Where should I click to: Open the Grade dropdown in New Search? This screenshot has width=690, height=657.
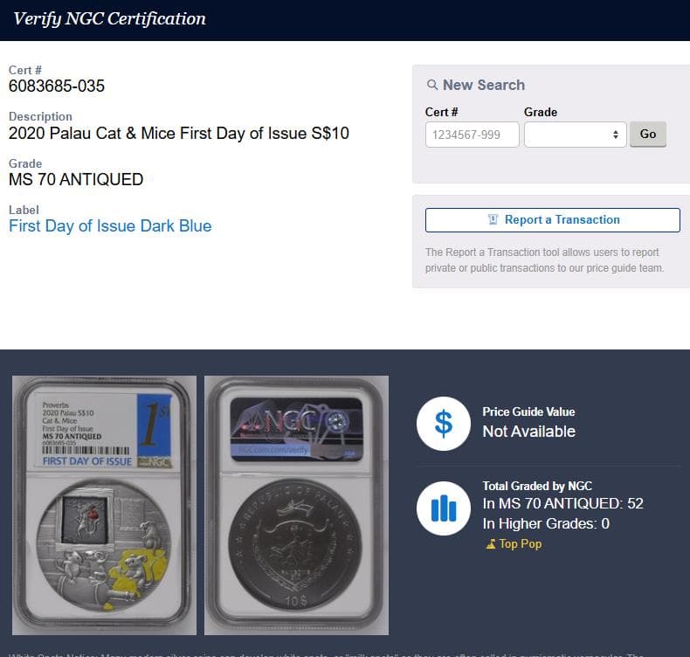(x=575, y=135)
